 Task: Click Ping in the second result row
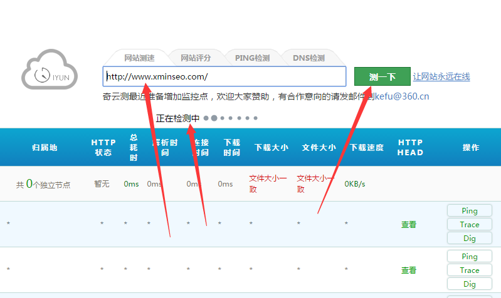point(470,256)
